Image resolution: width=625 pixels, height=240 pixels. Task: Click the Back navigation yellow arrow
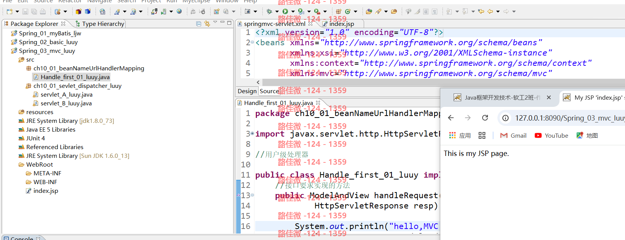click(490, 11)
